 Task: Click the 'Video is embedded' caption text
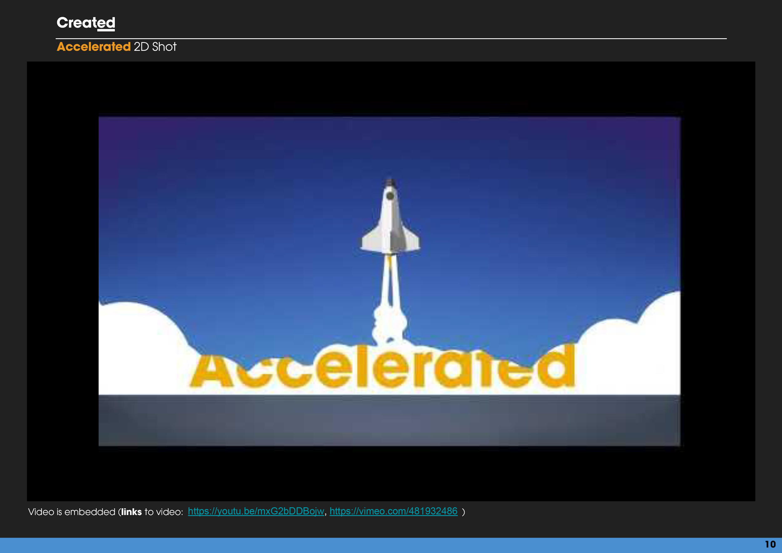coord(72,512)
